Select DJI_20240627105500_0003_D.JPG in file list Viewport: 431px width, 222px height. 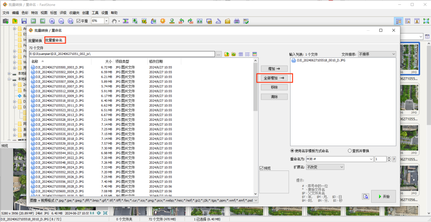57,67
